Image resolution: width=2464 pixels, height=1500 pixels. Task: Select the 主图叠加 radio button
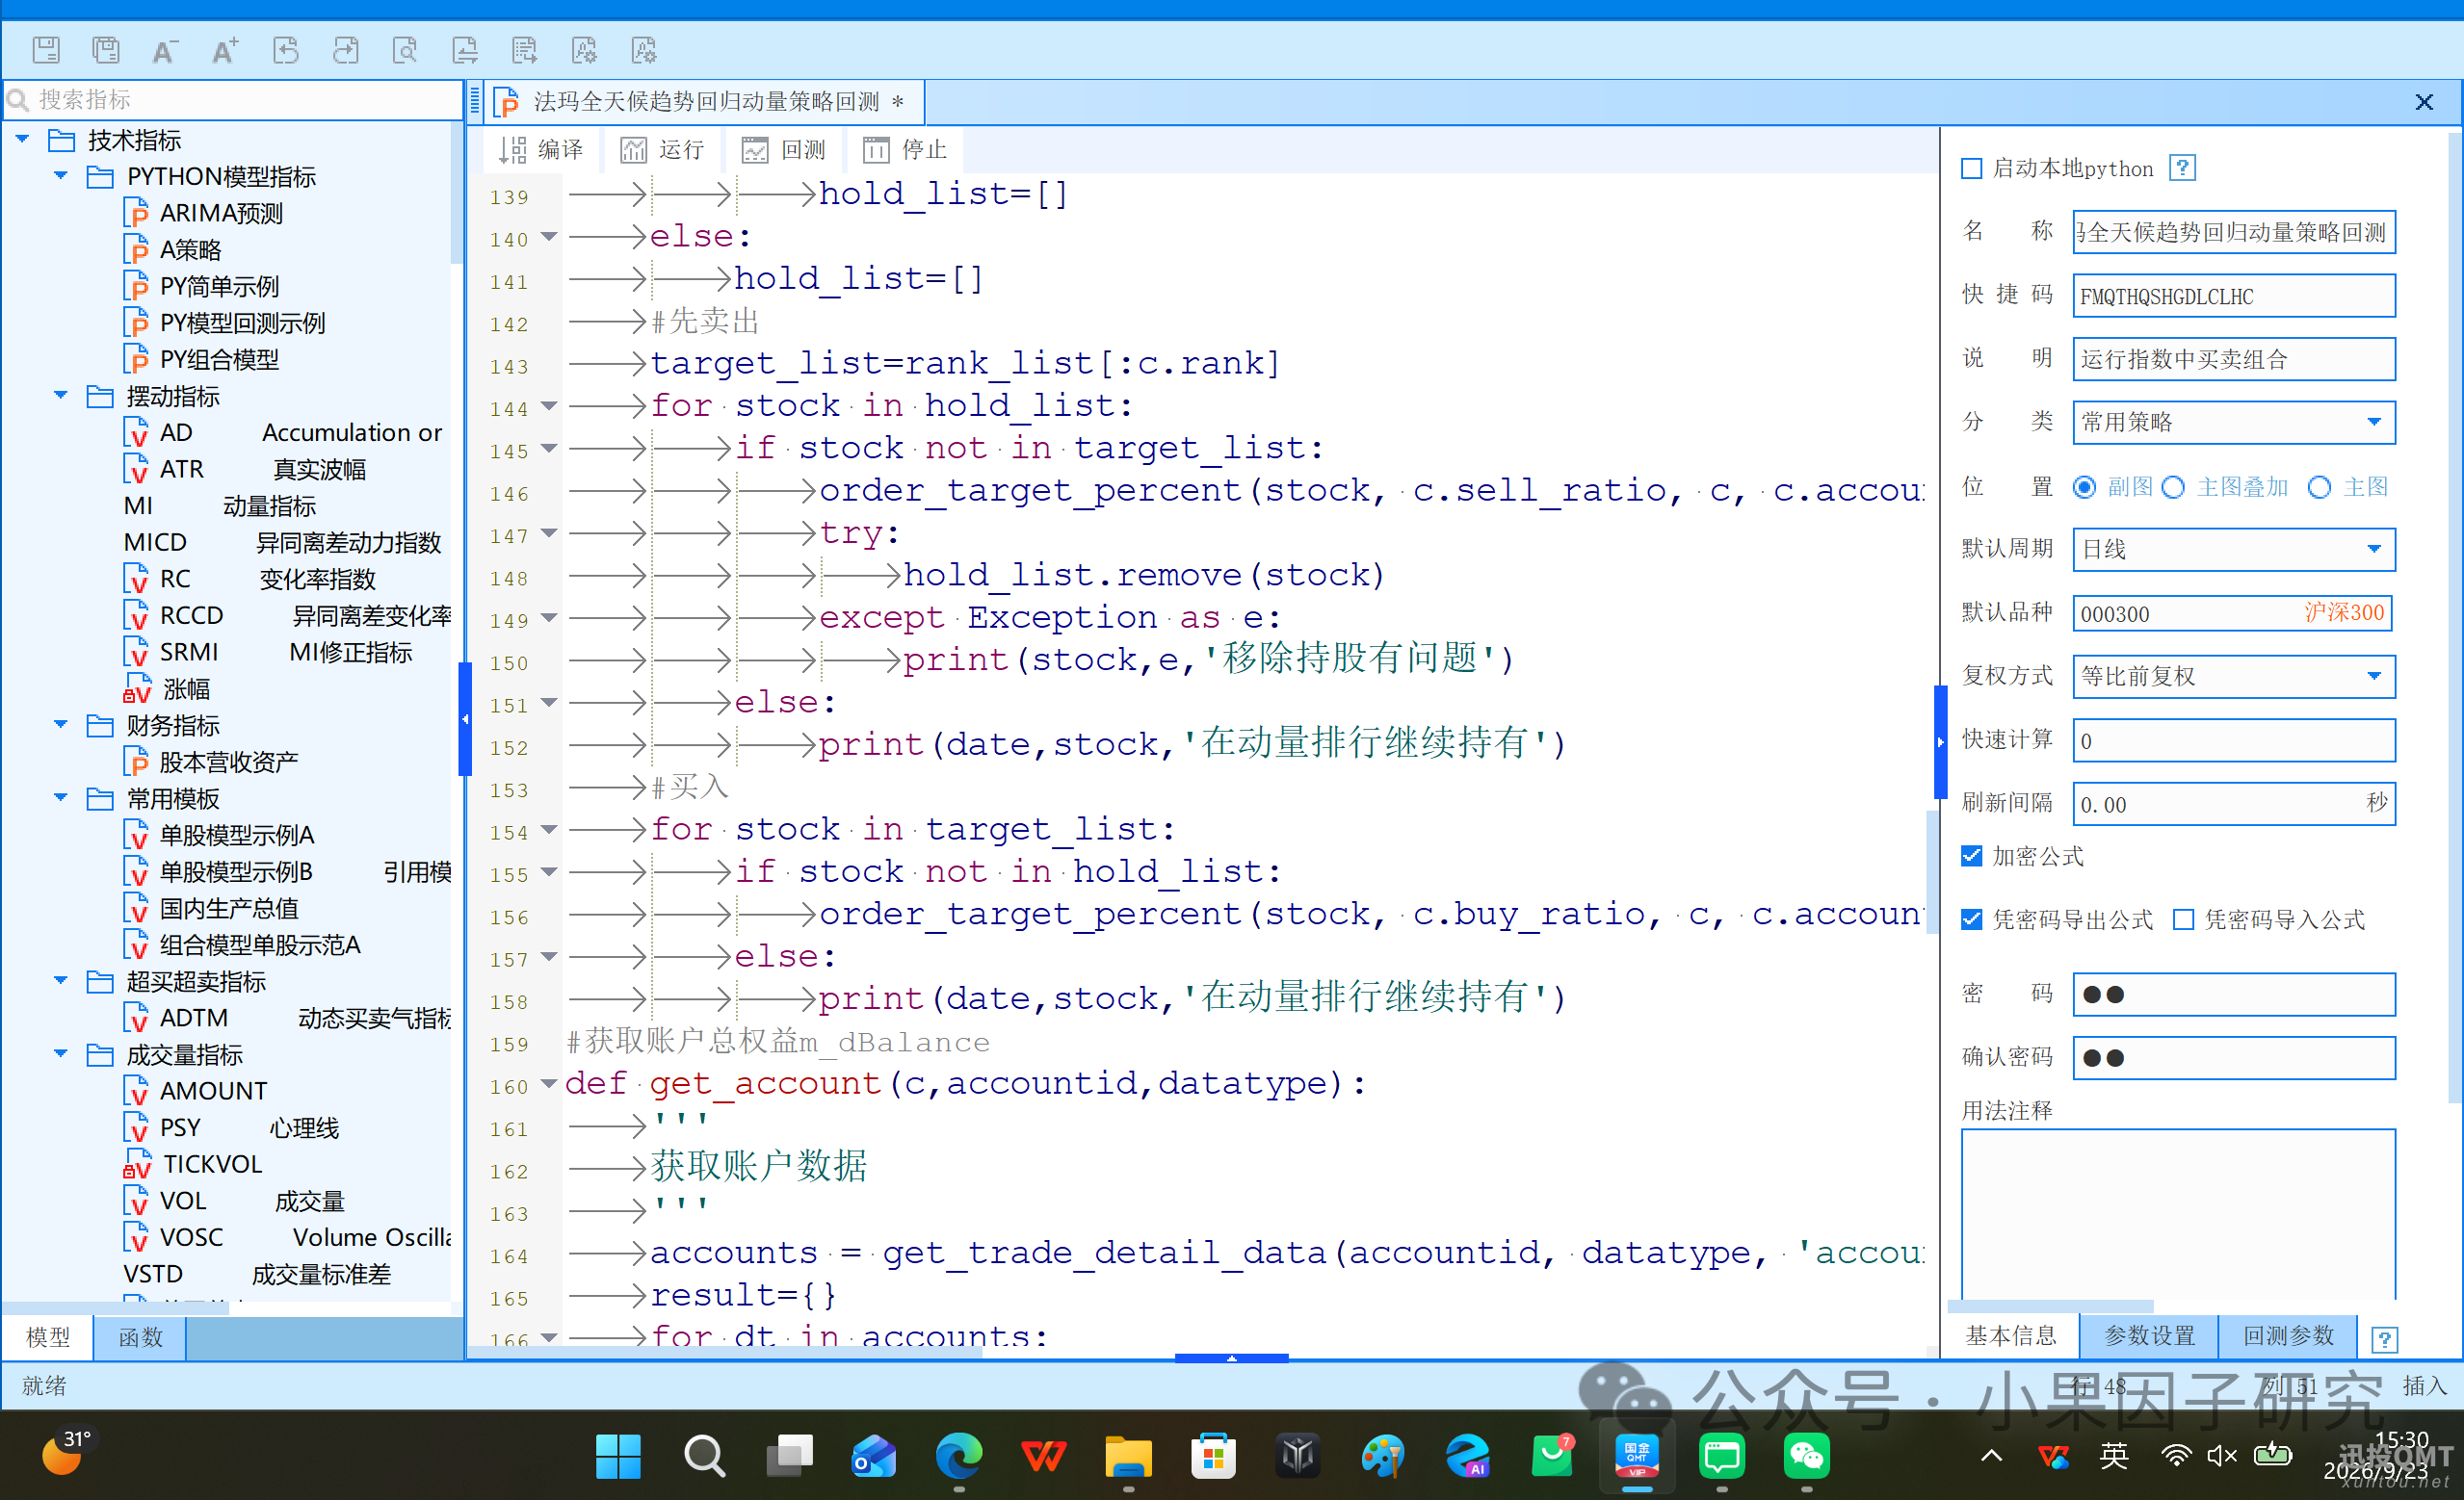pos(2173,486)
